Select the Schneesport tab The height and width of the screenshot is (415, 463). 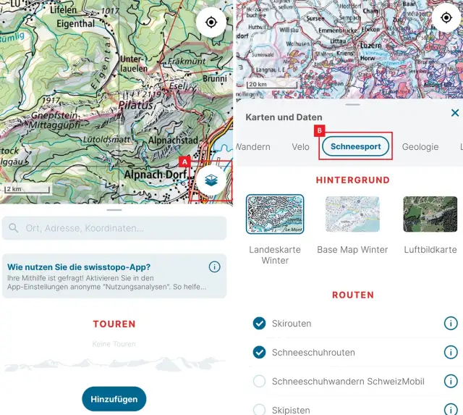point(355,146)
